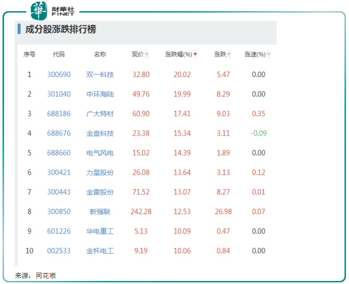Open stock 力星股份
This screenshot has height=284, width=349.
[100, 172]
